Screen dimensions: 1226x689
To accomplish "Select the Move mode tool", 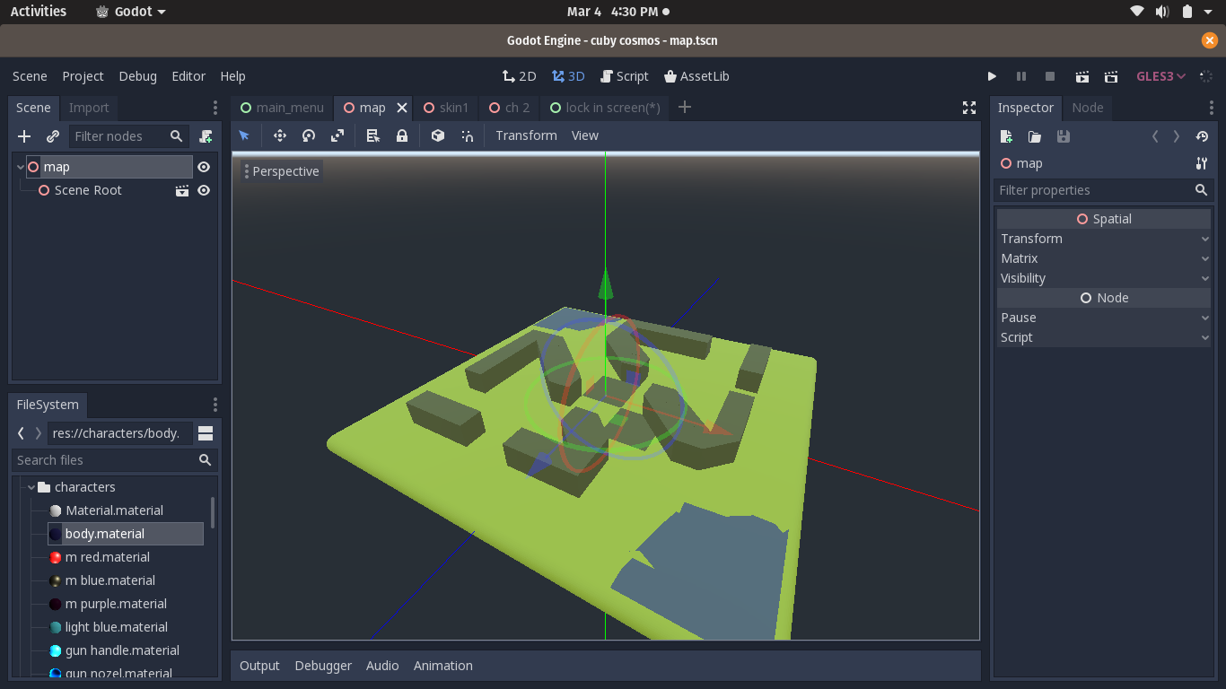I will [280, 135].
